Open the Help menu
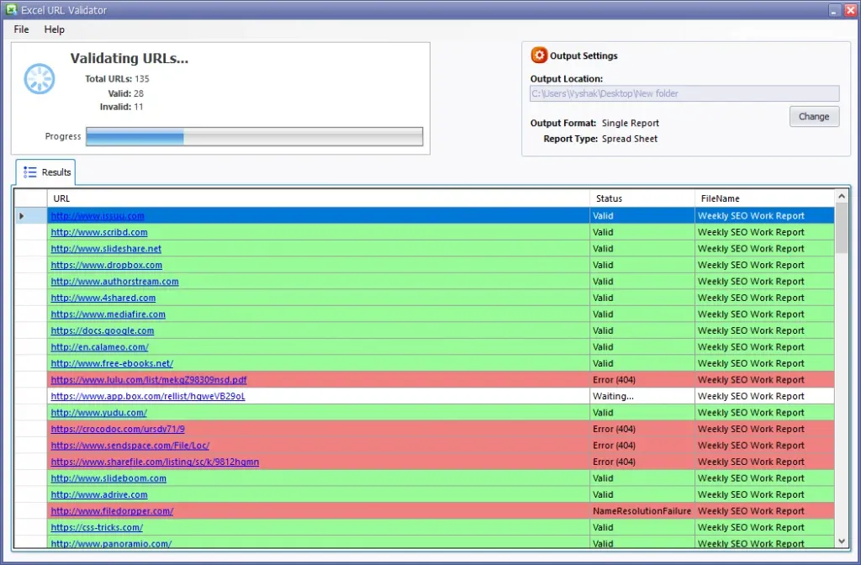 click(54, 29)
